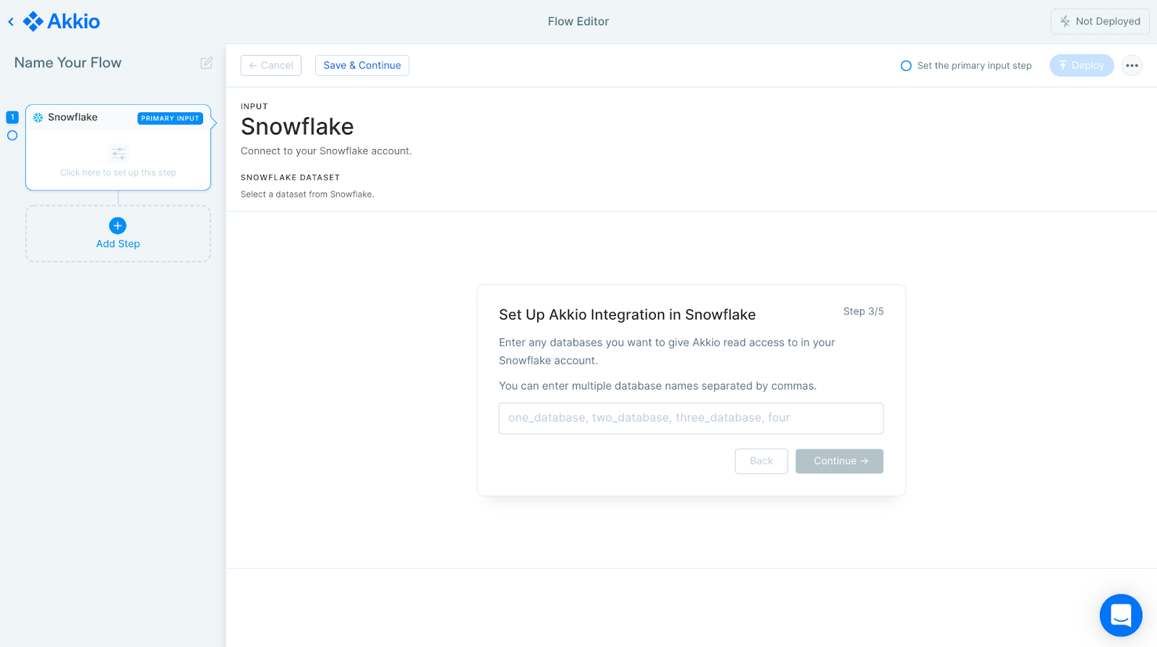Image resolution: width=1157 pixels, height=647 pixels.
Task: Click the blue plus Add Step icon
Action: pyautogui.click(x=118, y=226)
